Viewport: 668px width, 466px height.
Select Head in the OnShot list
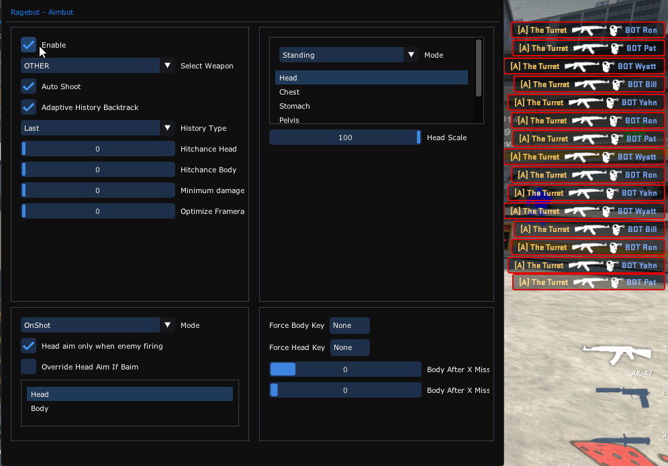130,394
